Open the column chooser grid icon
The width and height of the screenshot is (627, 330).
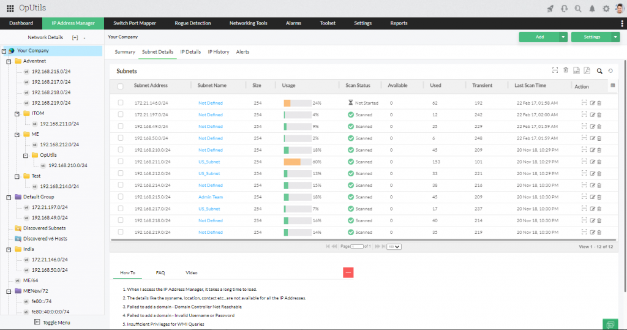coord(613,86)
